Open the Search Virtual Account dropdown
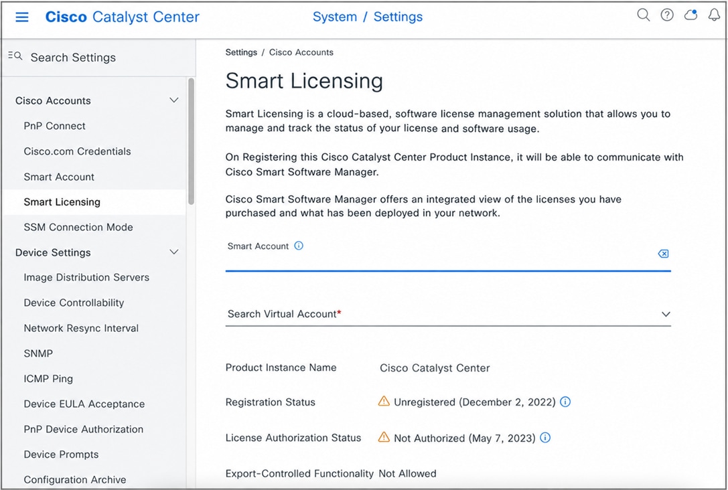This screenshot has height=490, width=728. coord(448,314)
